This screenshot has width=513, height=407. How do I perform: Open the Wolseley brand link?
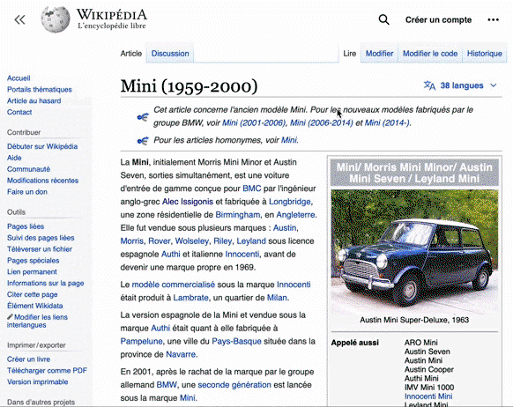[x=192, y=241]
